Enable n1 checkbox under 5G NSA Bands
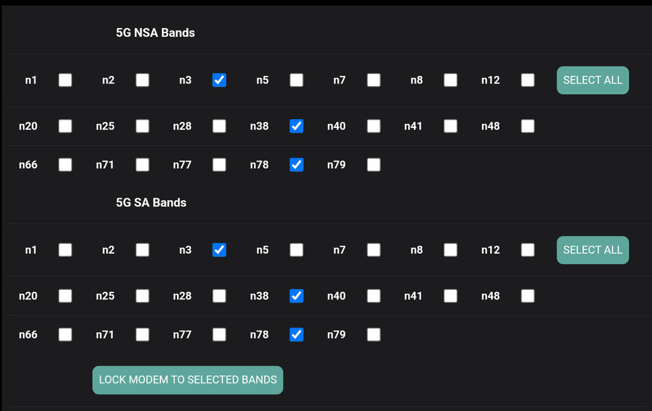 click(x=65, y=80)
